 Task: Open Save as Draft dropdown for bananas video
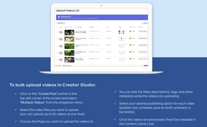(143, 45)
